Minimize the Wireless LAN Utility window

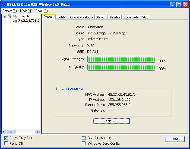[173, 5]
